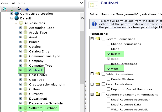Image resolution: width=162 pixels, height=112 pixels.
Task: Tick the Clone checkbox
Action: tap(108, 49)
